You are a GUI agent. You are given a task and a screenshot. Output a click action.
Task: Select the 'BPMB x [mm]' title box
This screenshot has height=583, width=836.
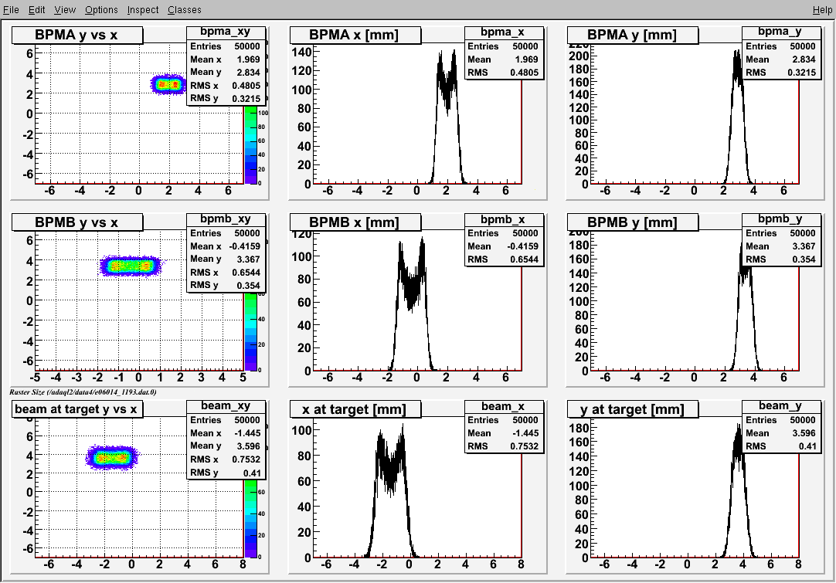click(x=355, y=222)
